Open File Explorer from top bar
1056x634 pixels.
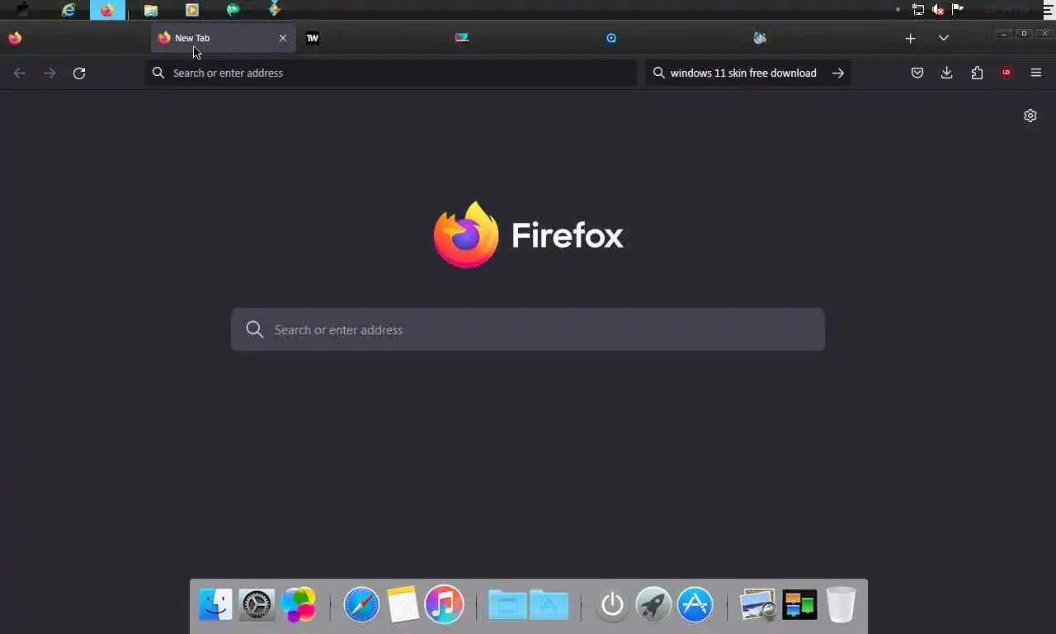click(x=150, y=10)
